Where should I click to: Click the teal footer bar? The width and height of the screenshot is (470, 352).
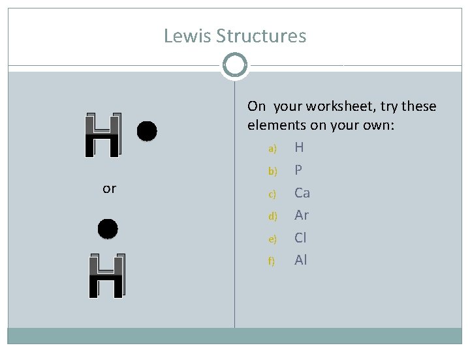(235, 336)
